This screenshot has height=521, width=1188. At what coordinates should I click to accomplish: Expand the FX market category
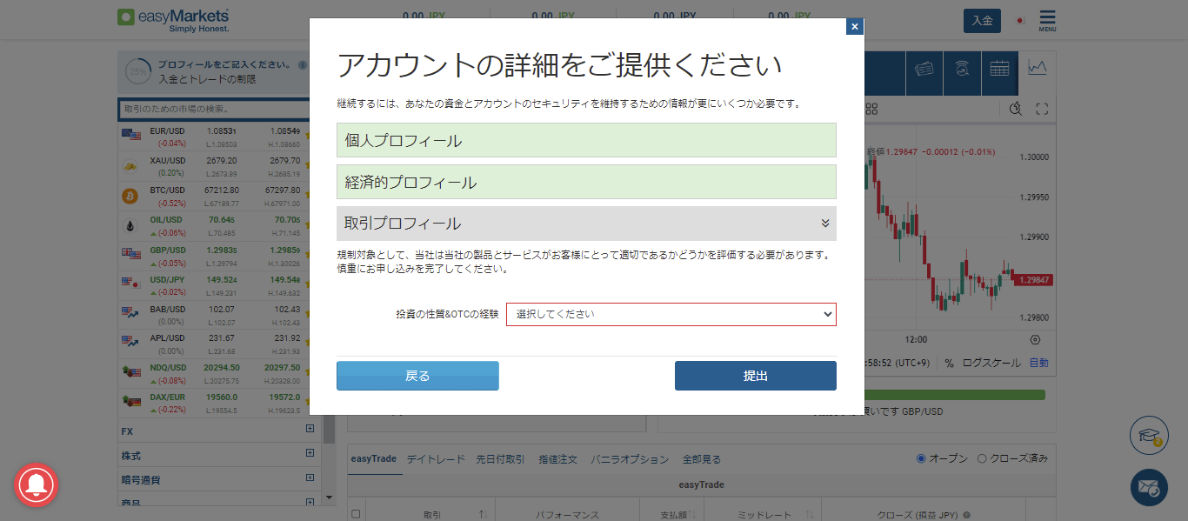[310, 429]
